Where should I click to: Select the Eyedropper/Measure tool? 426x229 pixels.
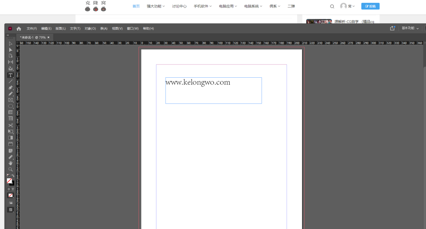click(x=10, y=157)
